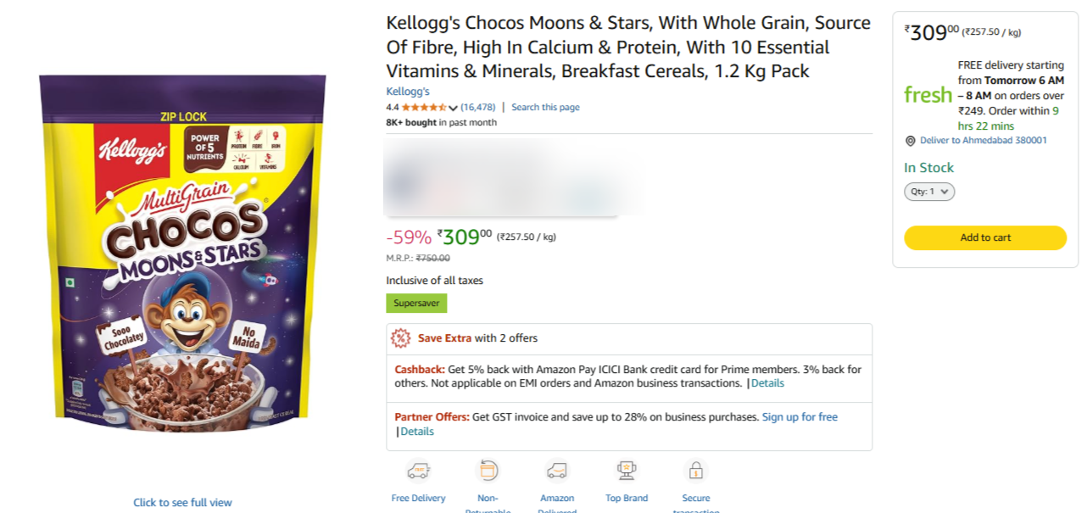Click the Chocos product image thumbnail
Screen dimensions: 1087x513
(x=182, y=253)
